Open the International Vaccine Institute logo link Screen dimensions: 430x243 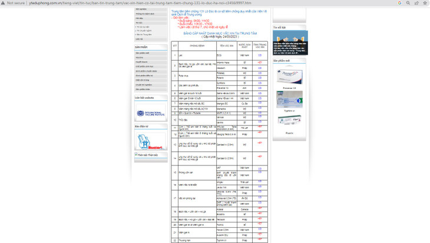pos(151,112)
